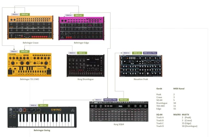Viewport: 212px width, 137px height.
Task: Select the 'Behringer TD-3 MO' caption
Action: coord(30,79)
